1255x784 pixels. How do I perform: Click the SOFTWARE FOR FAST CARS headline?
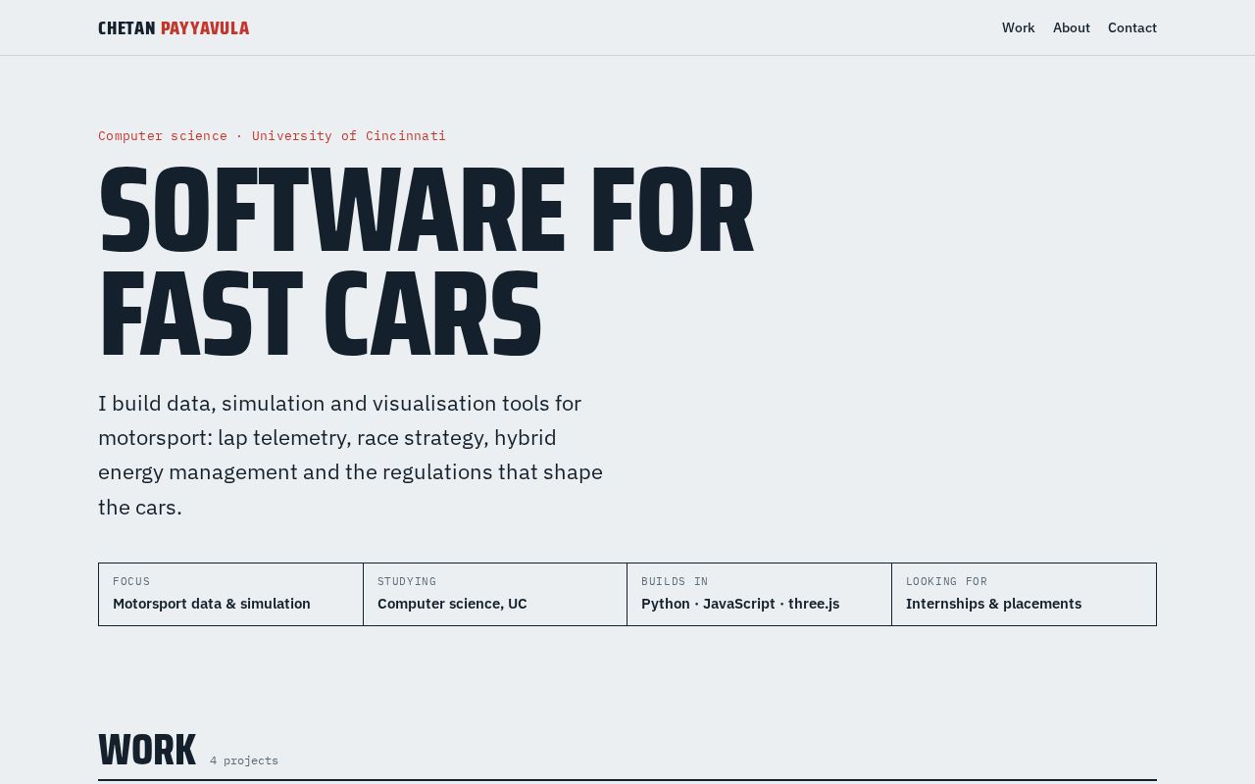426,263
